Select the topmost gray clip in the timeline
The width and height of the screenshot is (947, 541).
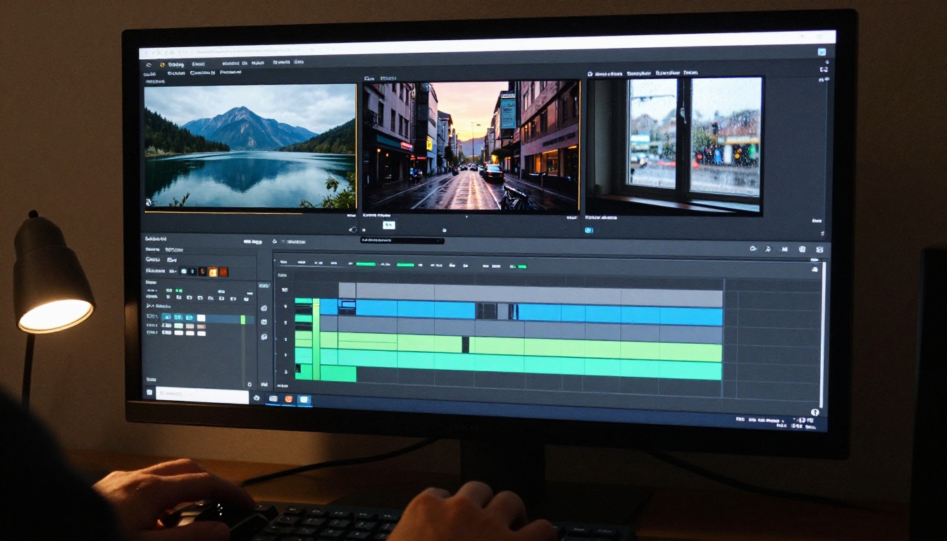tap(531, 293)
